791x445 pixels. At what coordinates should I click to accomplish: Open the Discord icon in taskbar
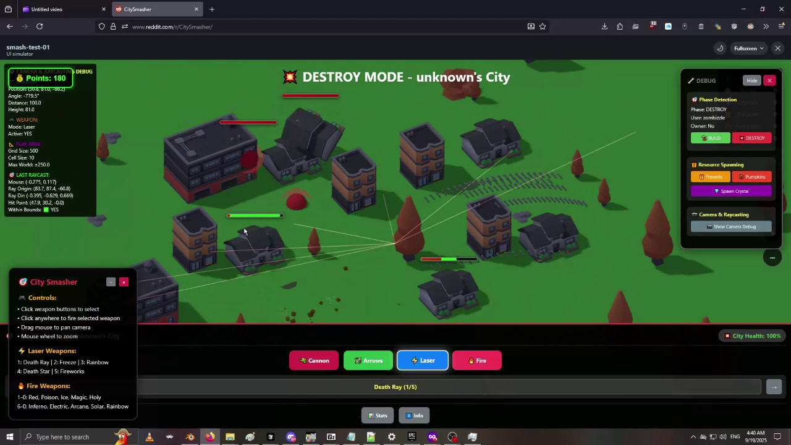(x=290, y=437)
